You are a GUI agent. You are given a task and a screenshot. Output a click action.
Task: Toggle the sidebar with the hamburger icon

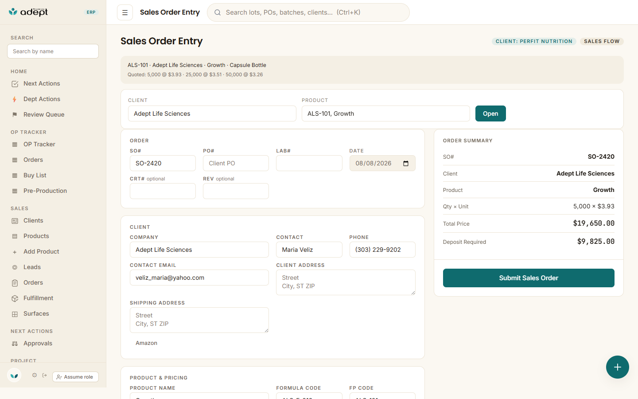[125, 12]
